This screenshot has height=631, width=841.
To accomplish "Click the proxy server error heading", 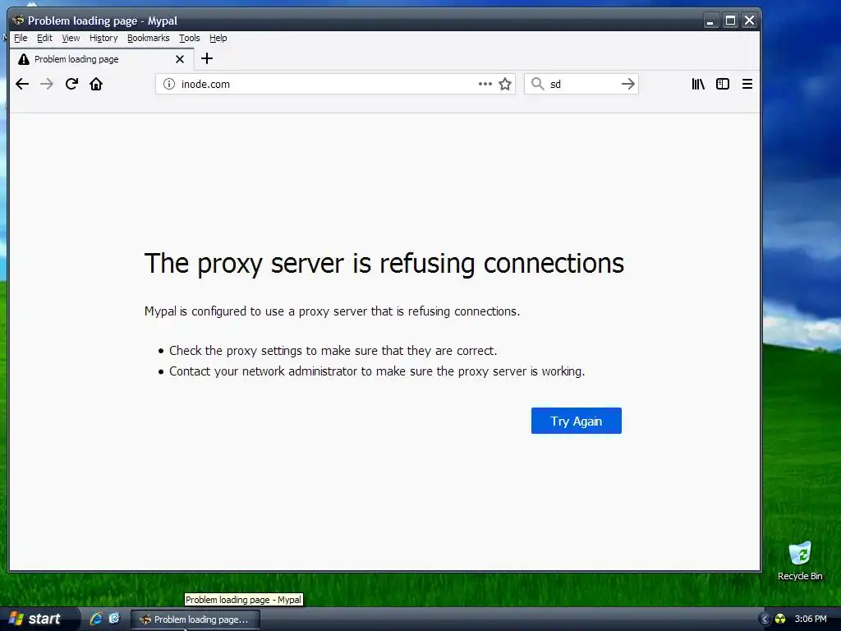I will [x=384, y=264].
